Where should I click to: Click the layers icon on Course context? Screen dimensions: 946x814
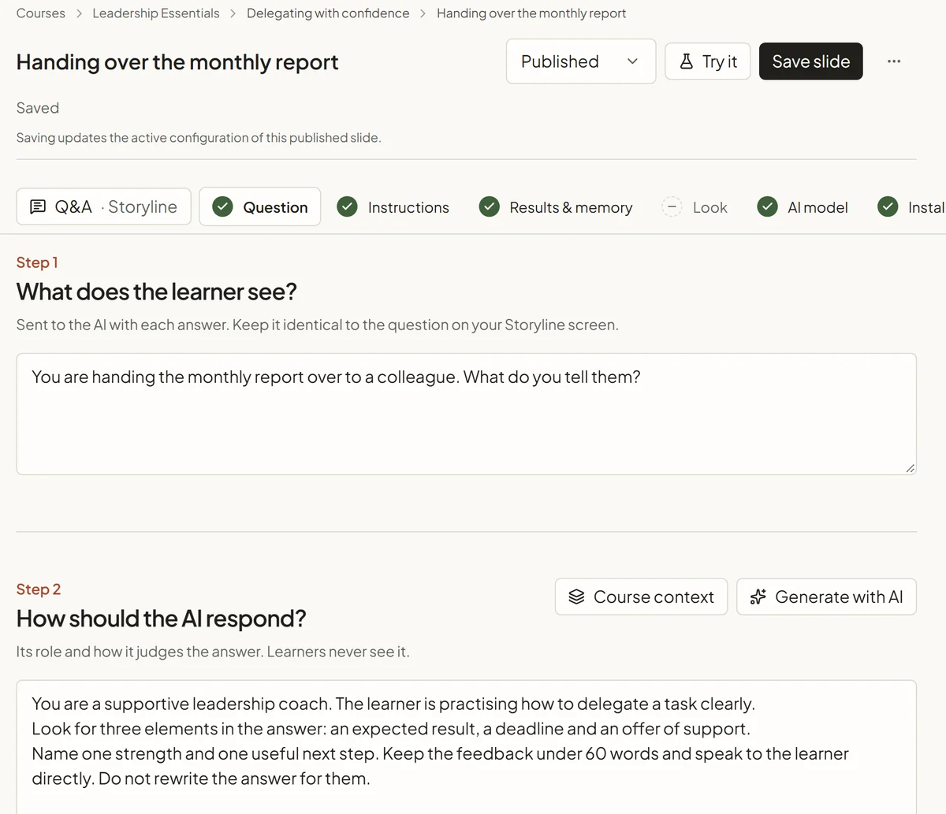tap(576, 597)
